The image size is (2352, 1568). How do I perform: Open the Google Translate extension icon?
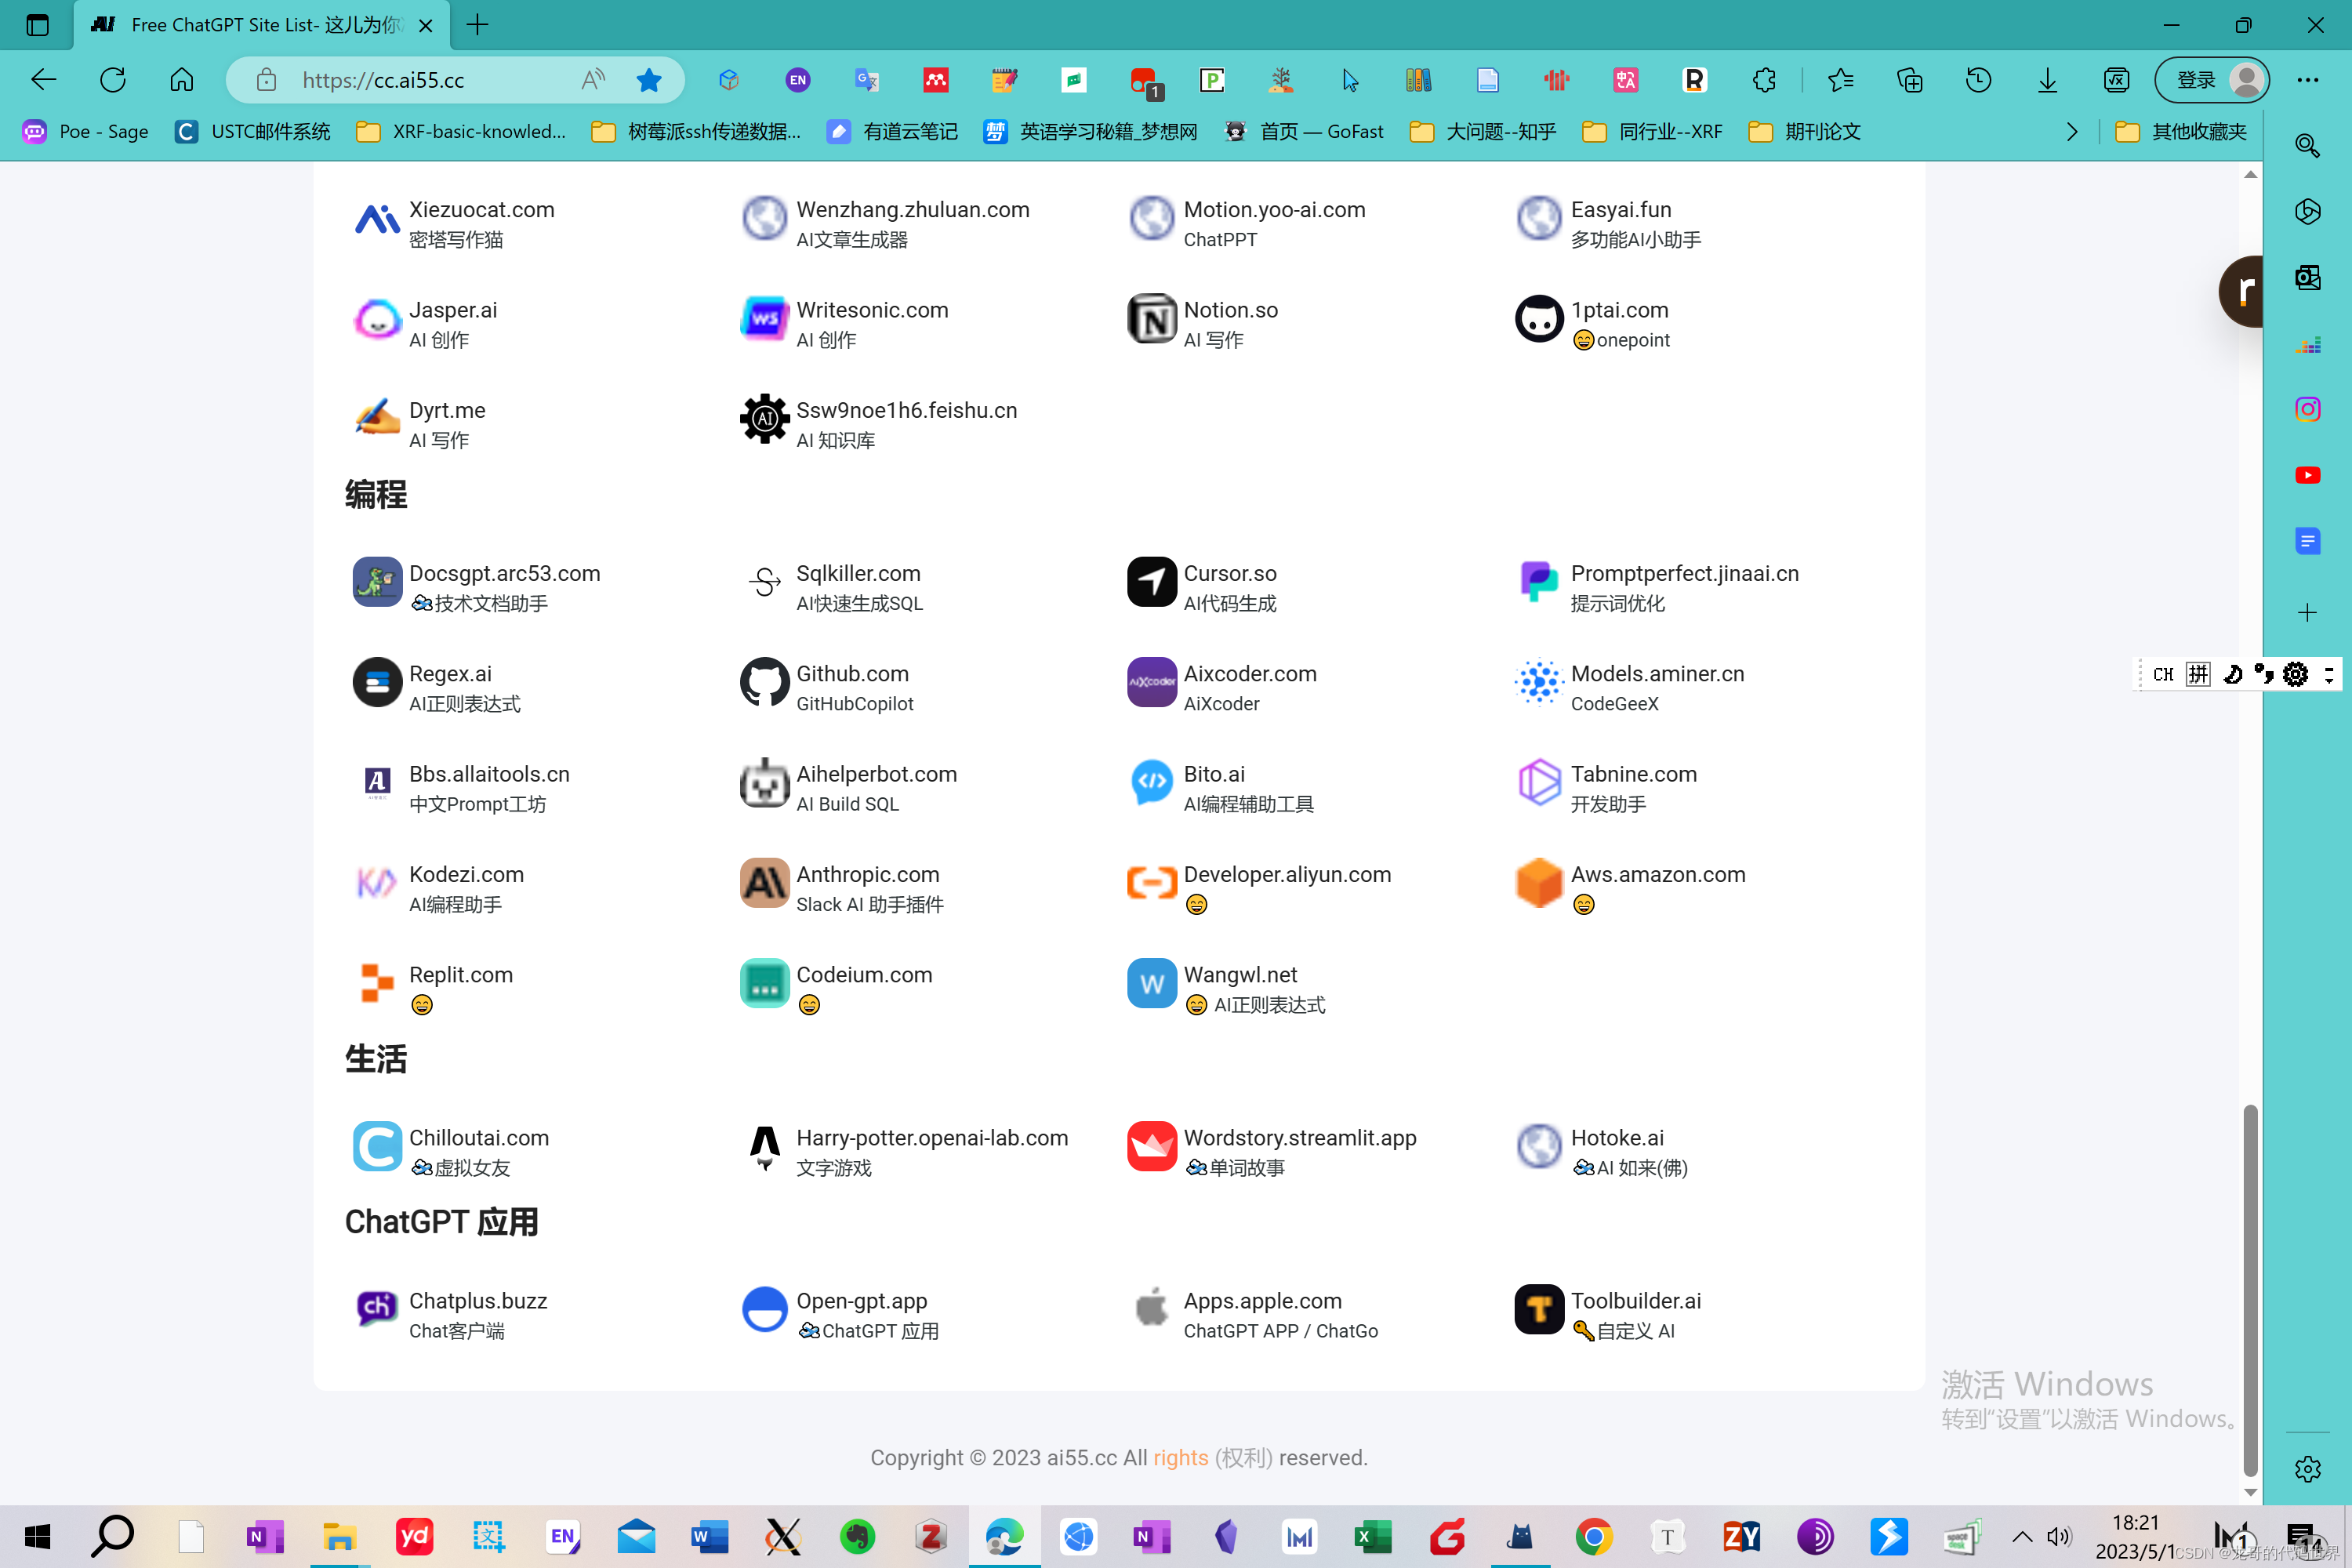click(866, 80)
